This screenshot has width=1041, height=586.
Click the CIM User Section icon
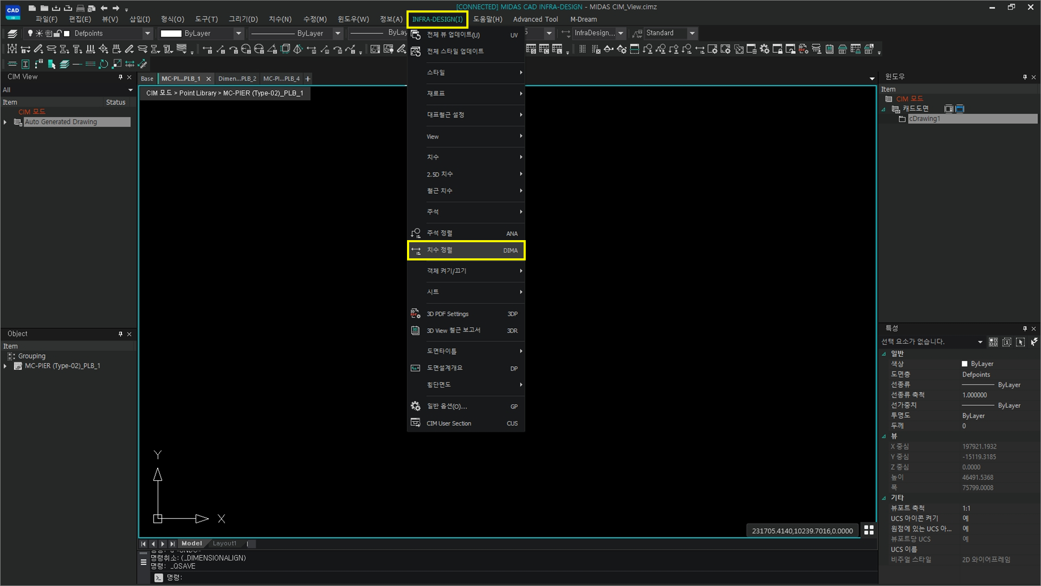(x=415, y=423)
